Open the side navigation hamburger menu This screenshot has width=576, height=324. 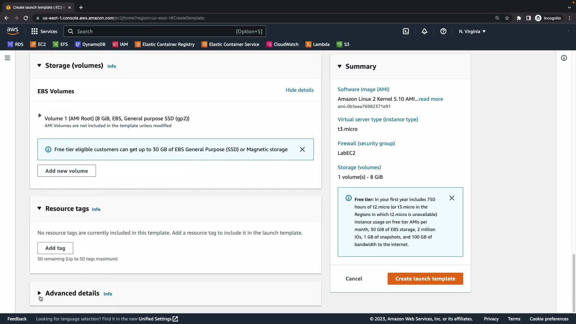[x=7, y=58]
